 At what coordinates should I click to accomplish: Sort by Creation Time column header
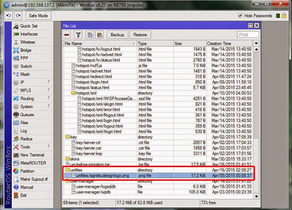(x=229, y=44)
